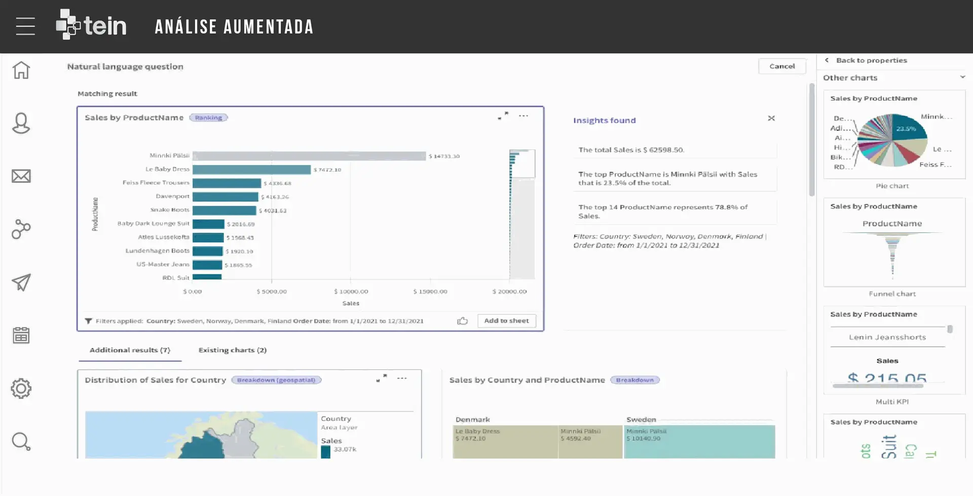This screenshot has height=496, width=973.
Task: Click the Cancel button
Action: [x=781, y=66]
